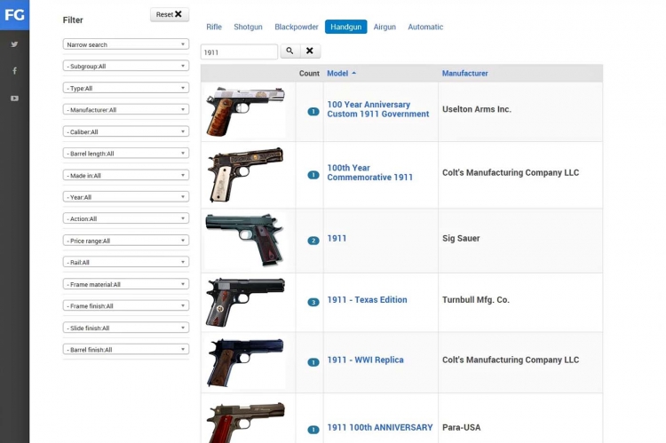The width and height of the screenshot is (666, 443).
Task: Open 1911 - WWI Replica link
Action: pyautogui.click(x=365, y=360)
